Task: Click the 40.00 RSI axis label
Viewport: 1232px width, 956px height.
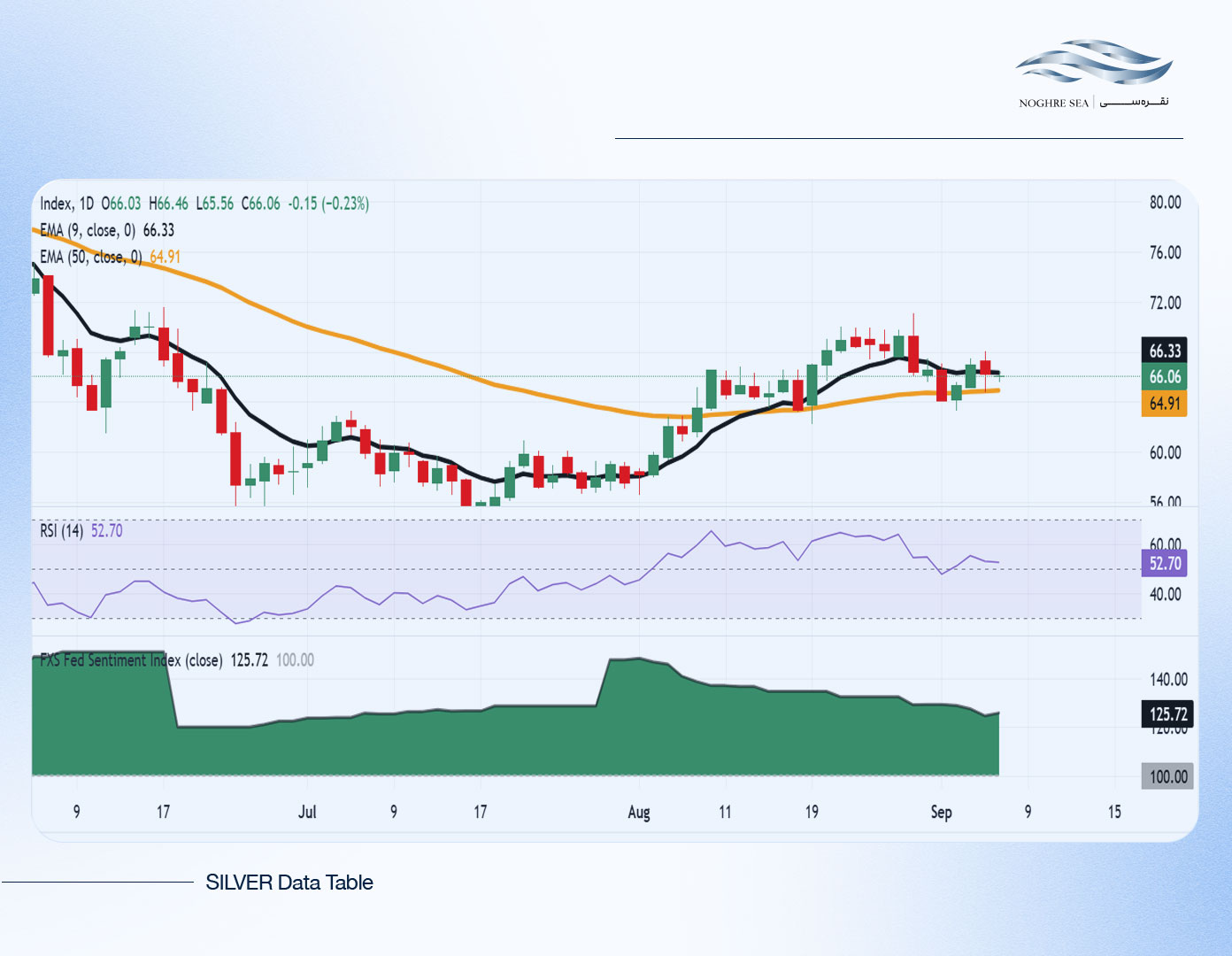Action: click(1165, 594)
